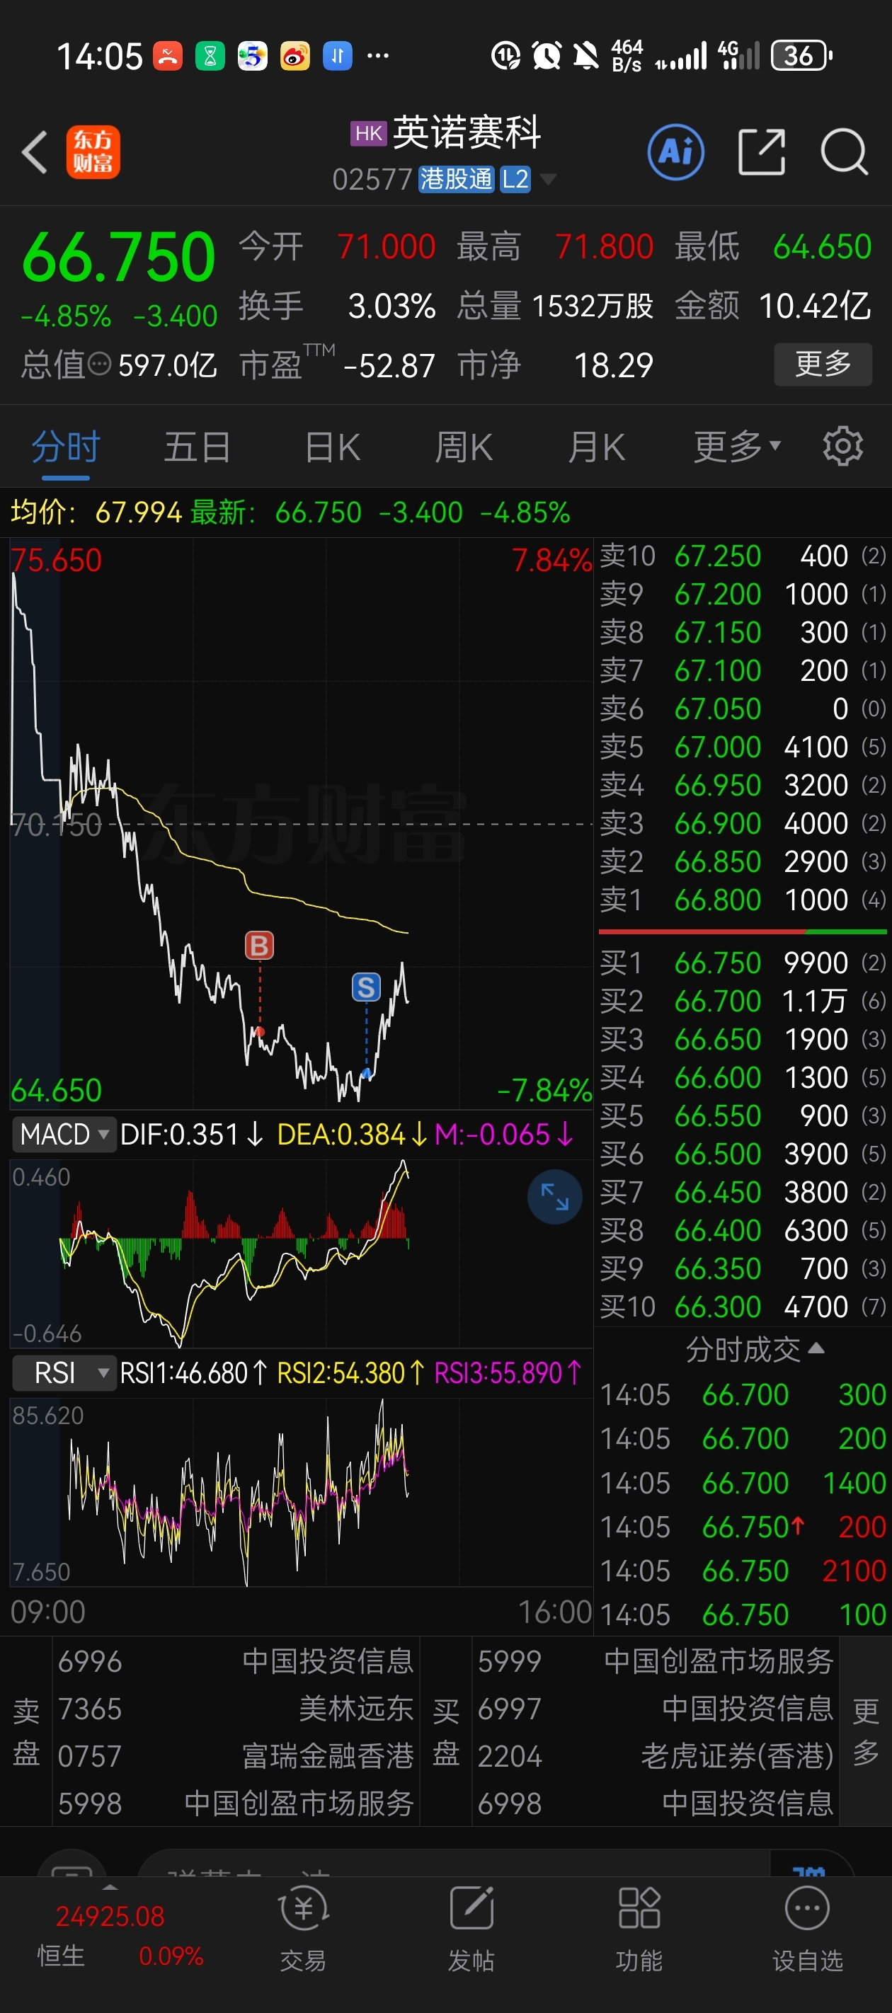Tap the battery indicator in status bar

[x=801, y=55]
